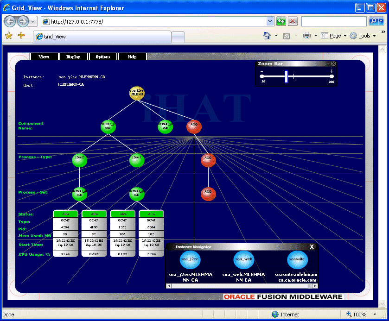Stop loading with the red X button

293,21
